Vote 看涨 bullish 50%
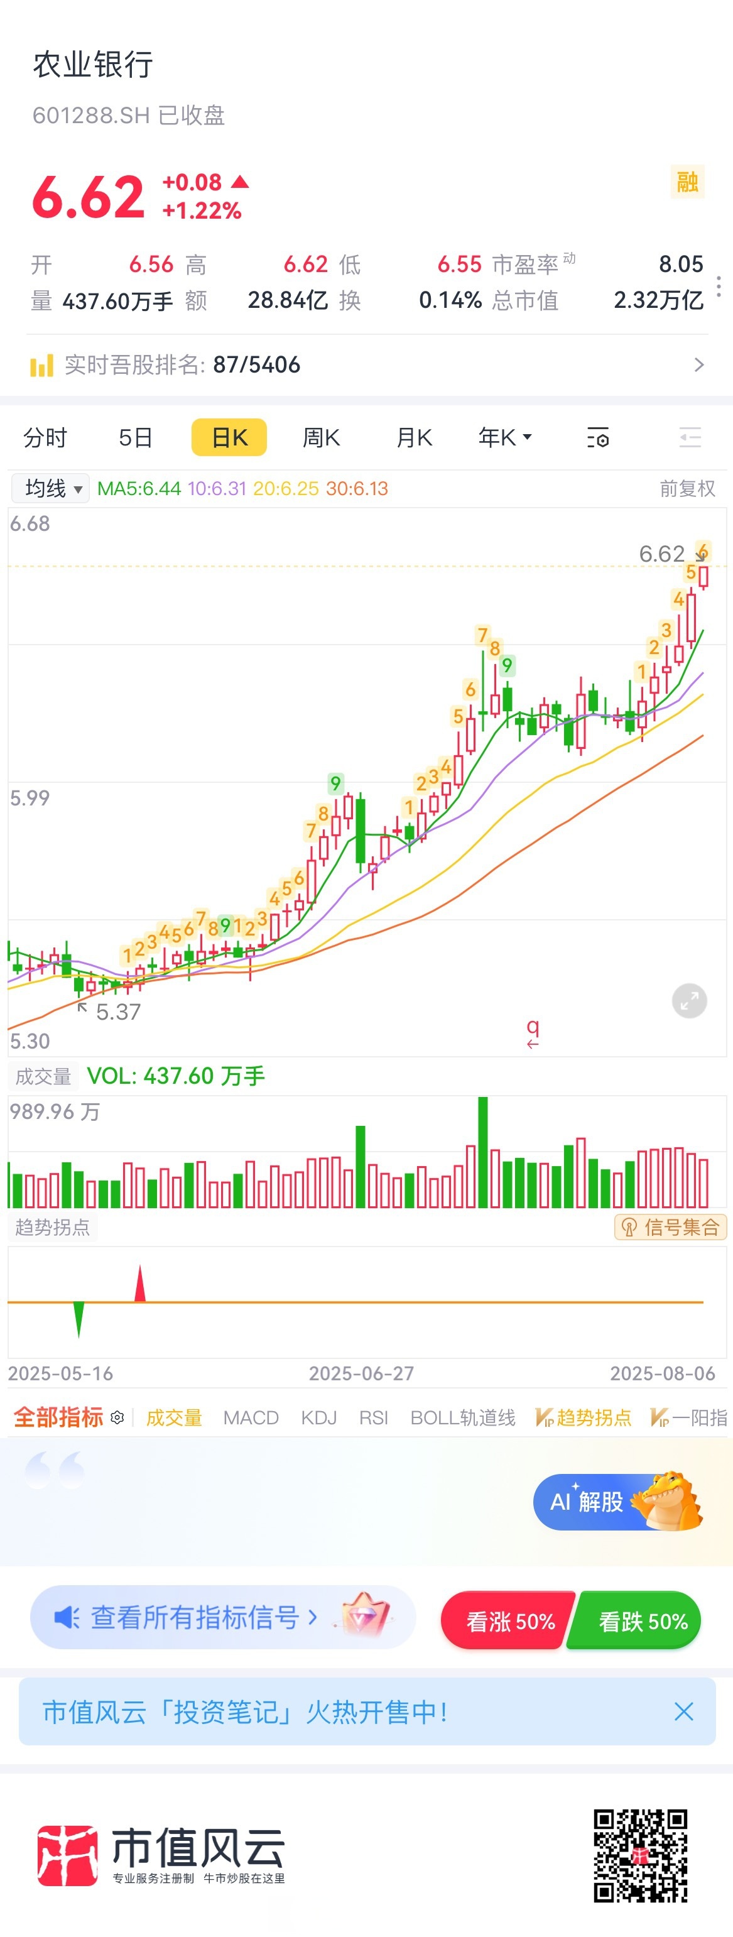733x1937 pixels. click(509, 1620)
